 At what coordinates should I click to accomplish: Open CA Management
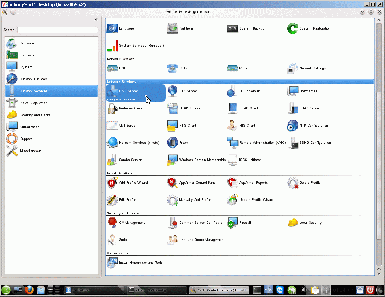click(126, 223)
